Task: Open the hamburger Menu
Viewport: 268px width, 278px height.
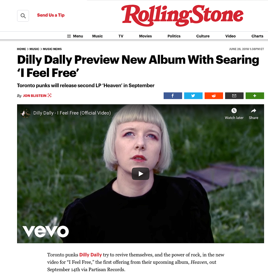Action: tap(75, 36)
